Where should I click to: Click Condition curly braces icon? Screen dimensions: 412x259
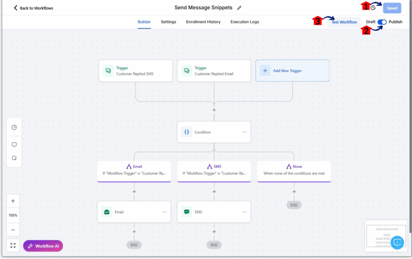pos(187,132)
